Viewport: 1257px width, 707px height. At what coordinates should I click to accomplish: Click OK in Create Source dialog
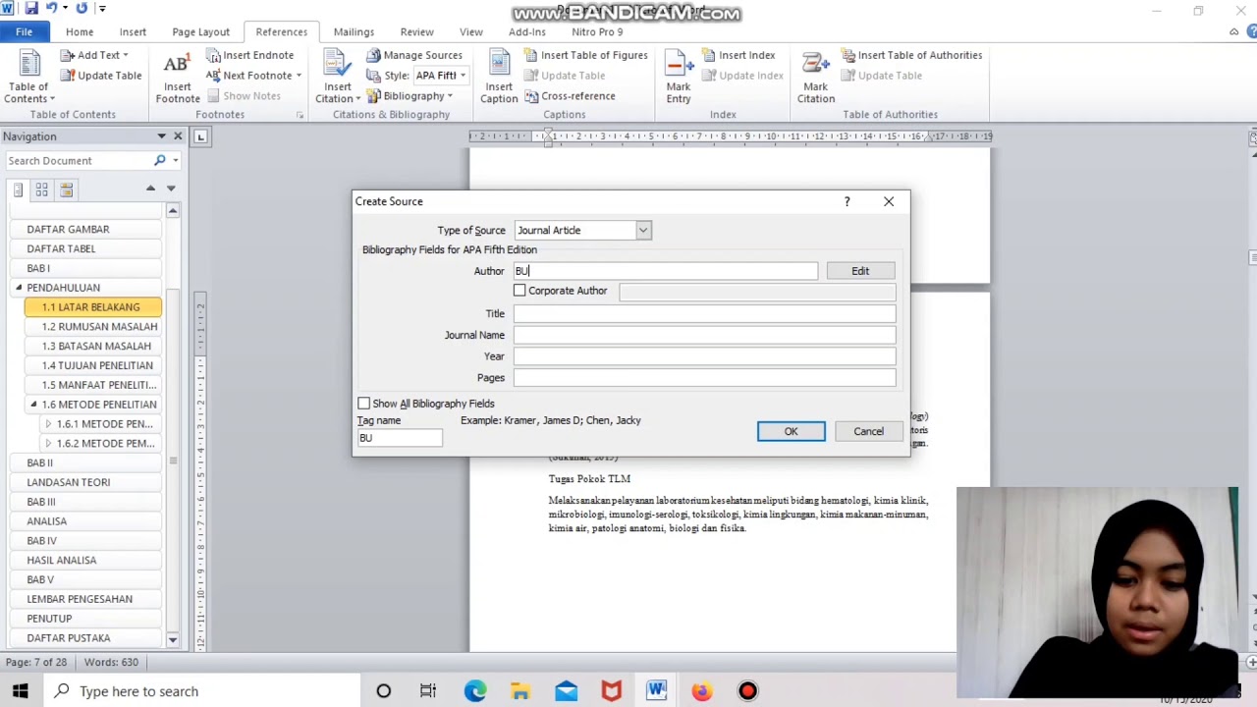coord(791,431)
